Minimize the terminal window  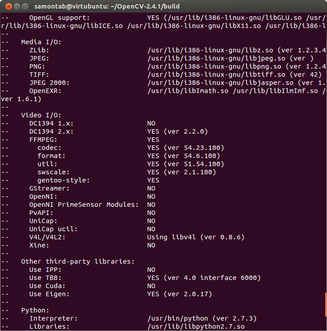coord(17,6)
